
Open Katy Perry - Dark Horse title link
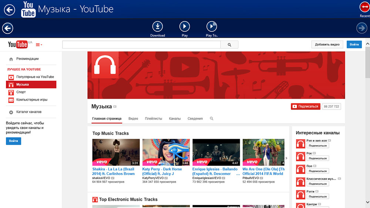162,171
